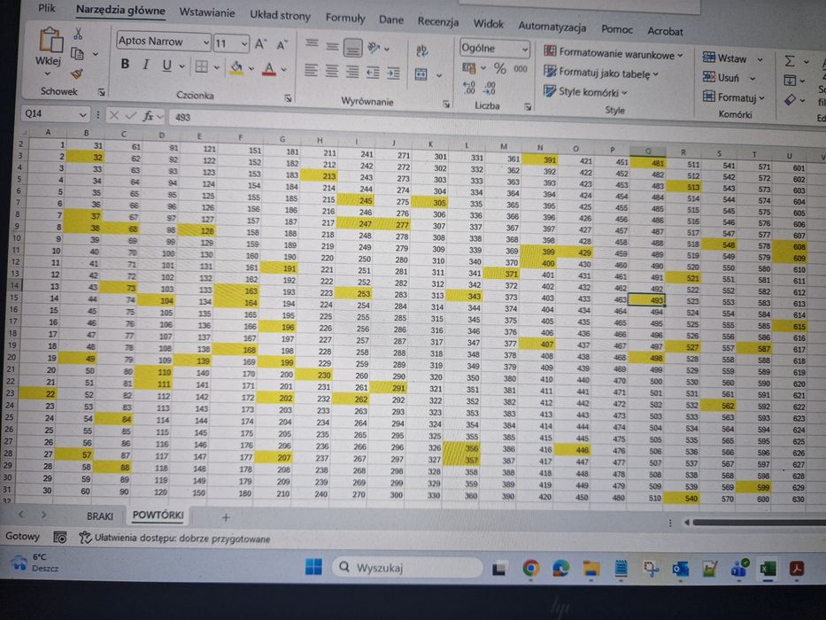Screen dimensions: 826x620
Task: Click the Copy icon in Schowek group
Action: (77, 54)
